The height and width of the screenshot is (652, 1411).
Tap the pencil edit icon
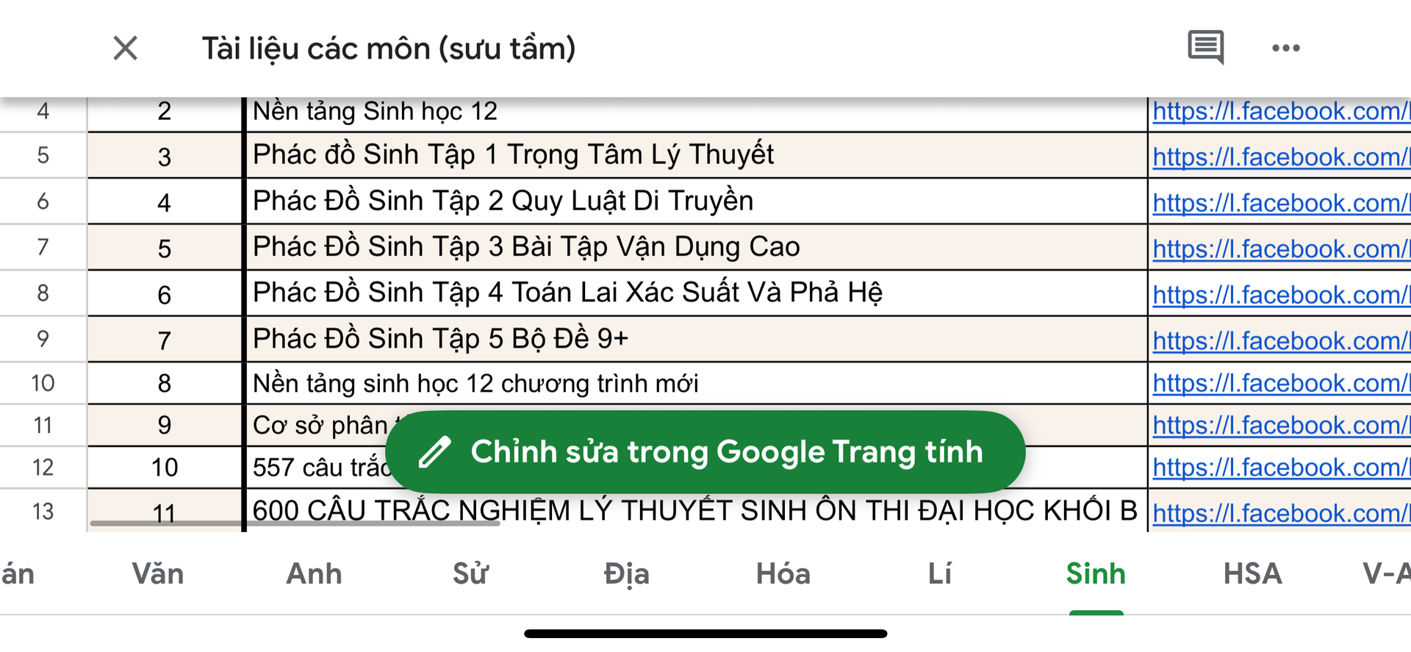[434, 452]
